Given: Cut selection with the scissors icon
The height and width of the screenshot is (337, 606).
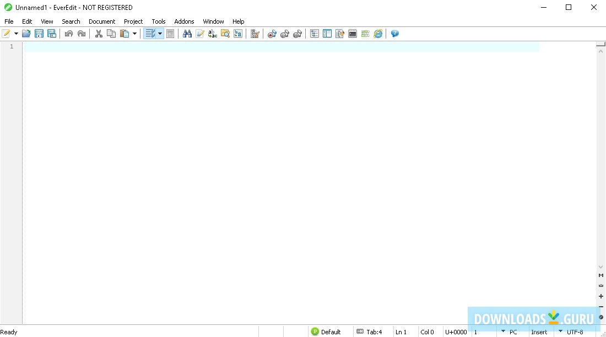Looking at the screenshot, I should point(99,34).
